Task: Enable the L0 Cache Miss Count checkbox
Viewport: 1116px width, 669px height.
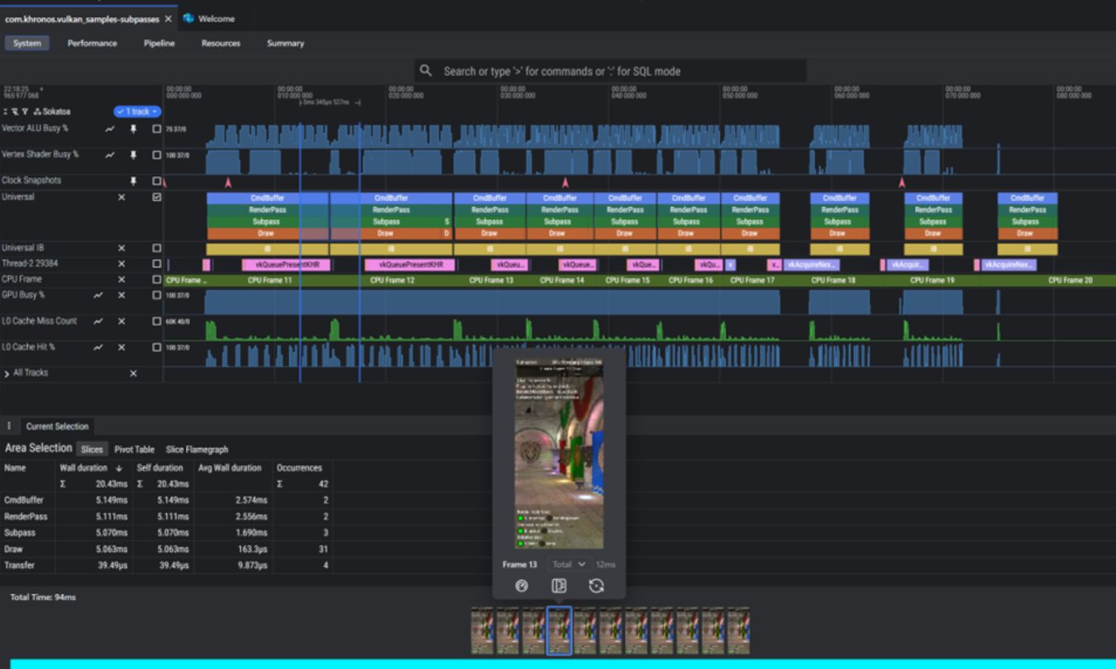Action: click(157, 321)
